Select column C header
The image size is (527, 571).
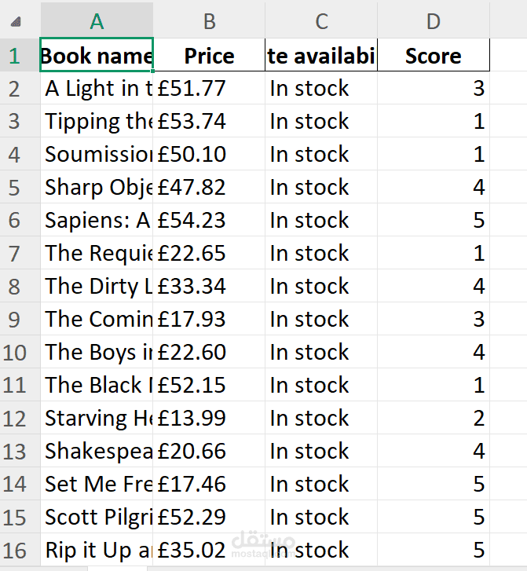point(321,21)
